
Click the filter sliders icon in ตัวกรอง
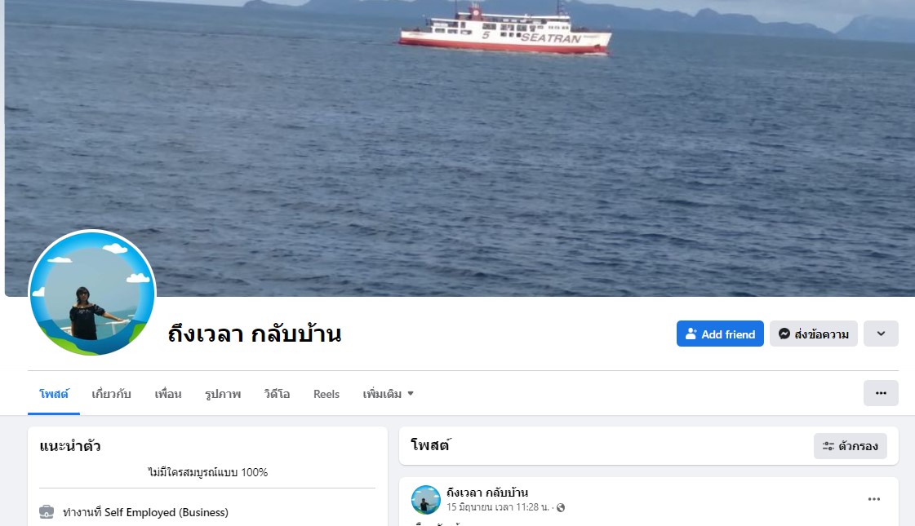point(828,446)
